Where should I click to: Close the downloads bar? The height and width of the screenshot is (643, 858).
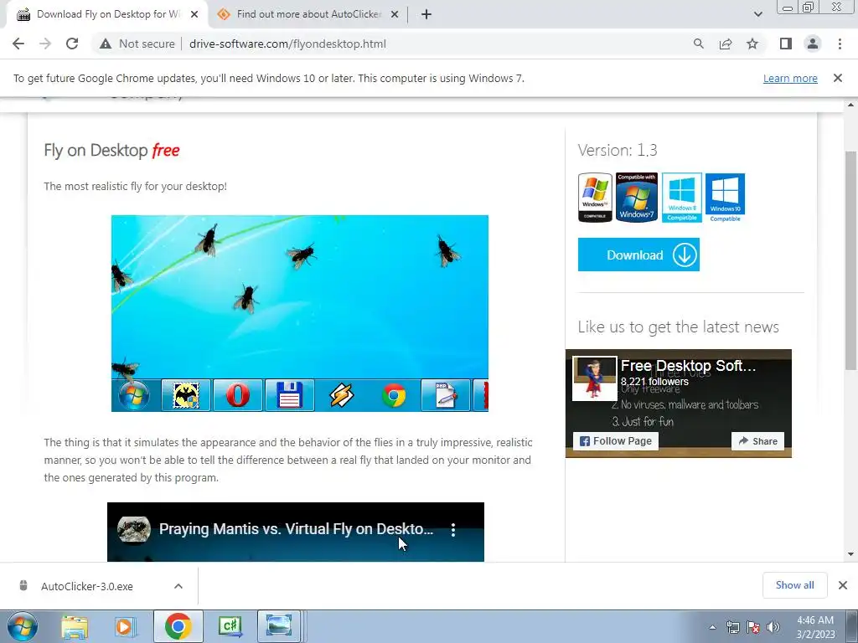tap(843, 585)
